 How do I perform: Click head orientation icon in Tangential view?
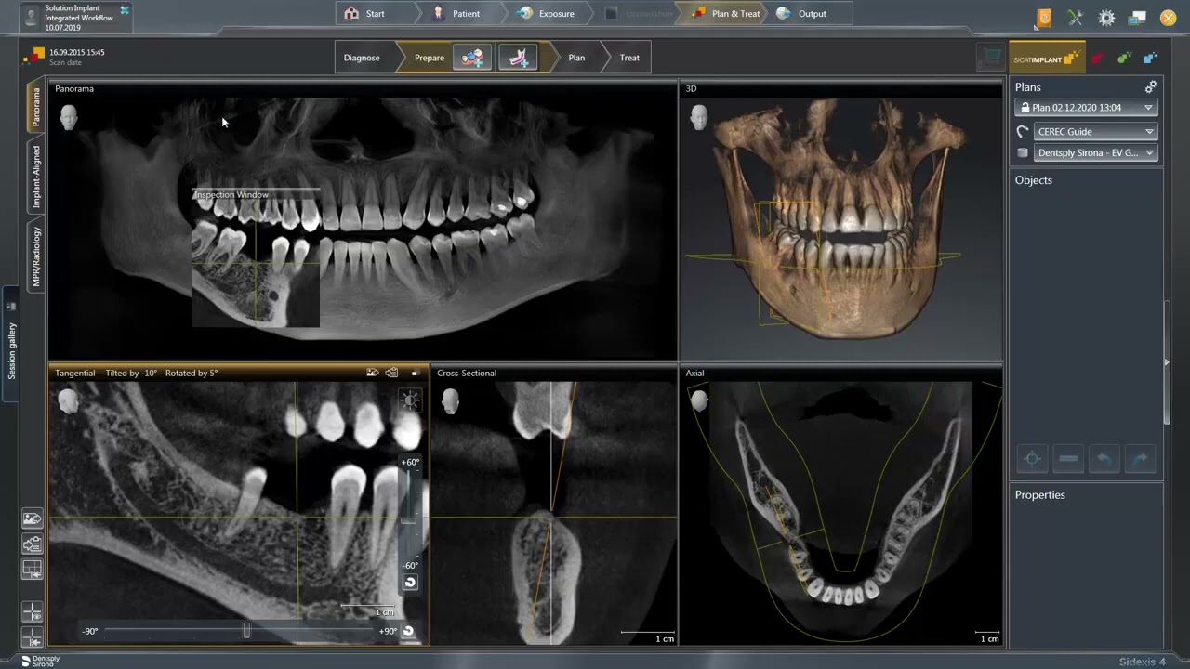click(68, 401)
